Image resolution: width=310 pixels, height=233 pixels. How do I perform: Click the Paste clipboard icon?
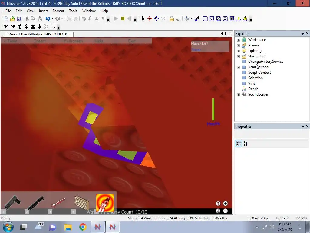40,19
